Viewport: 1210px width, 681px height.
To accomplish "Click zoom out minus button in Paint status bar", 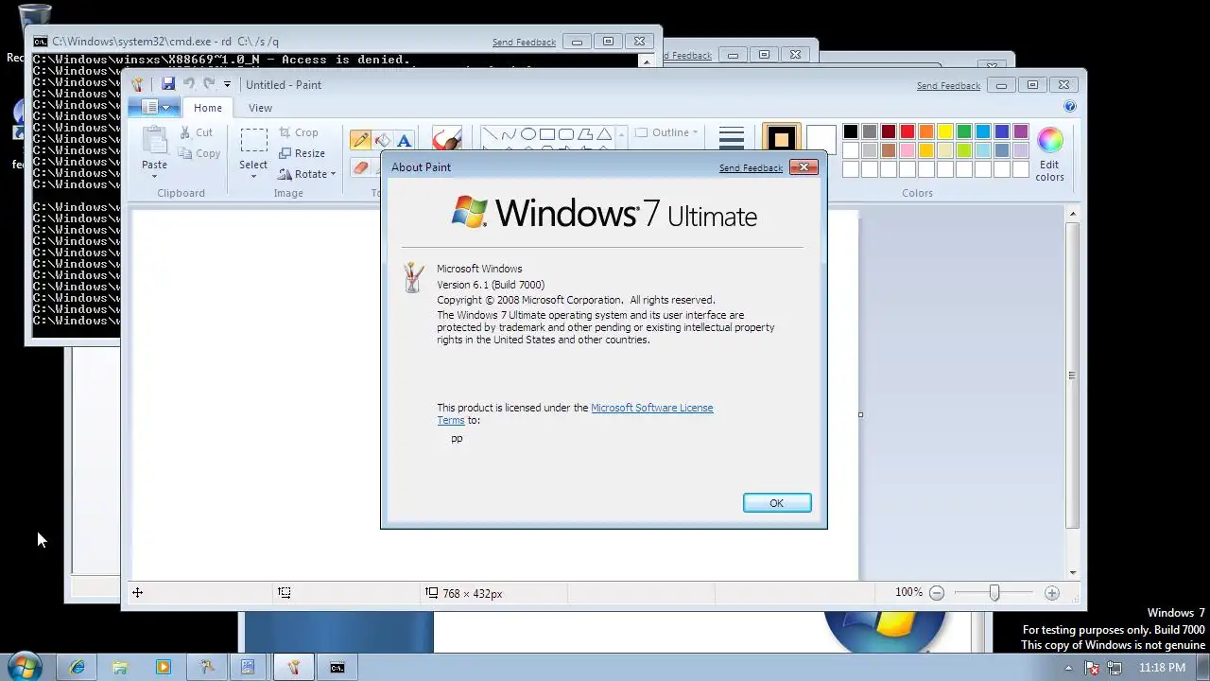I will click(x=937, y=593).
